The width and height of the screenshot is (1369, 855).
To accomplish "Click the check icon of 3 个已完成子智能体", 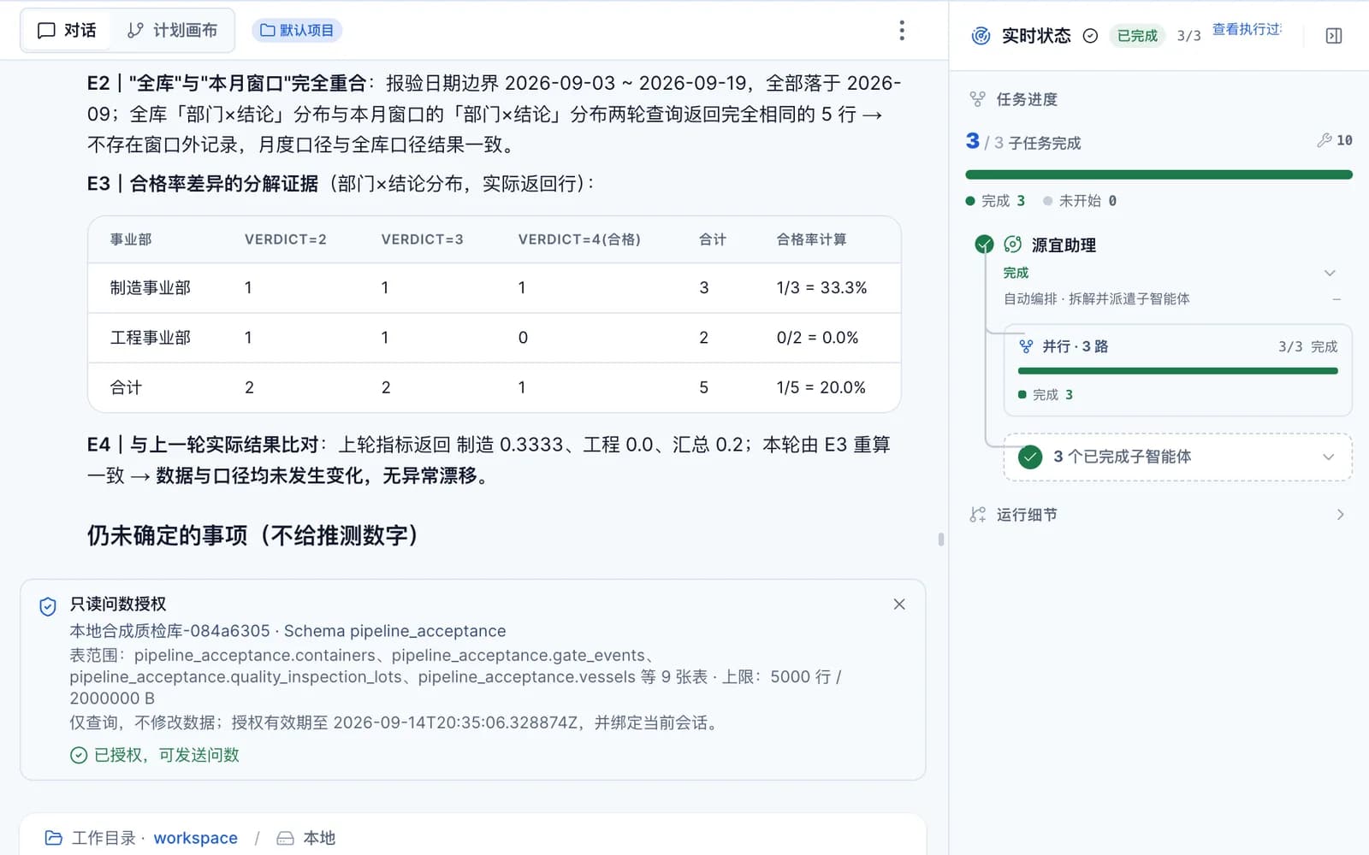I will (x=1030, y=457).
